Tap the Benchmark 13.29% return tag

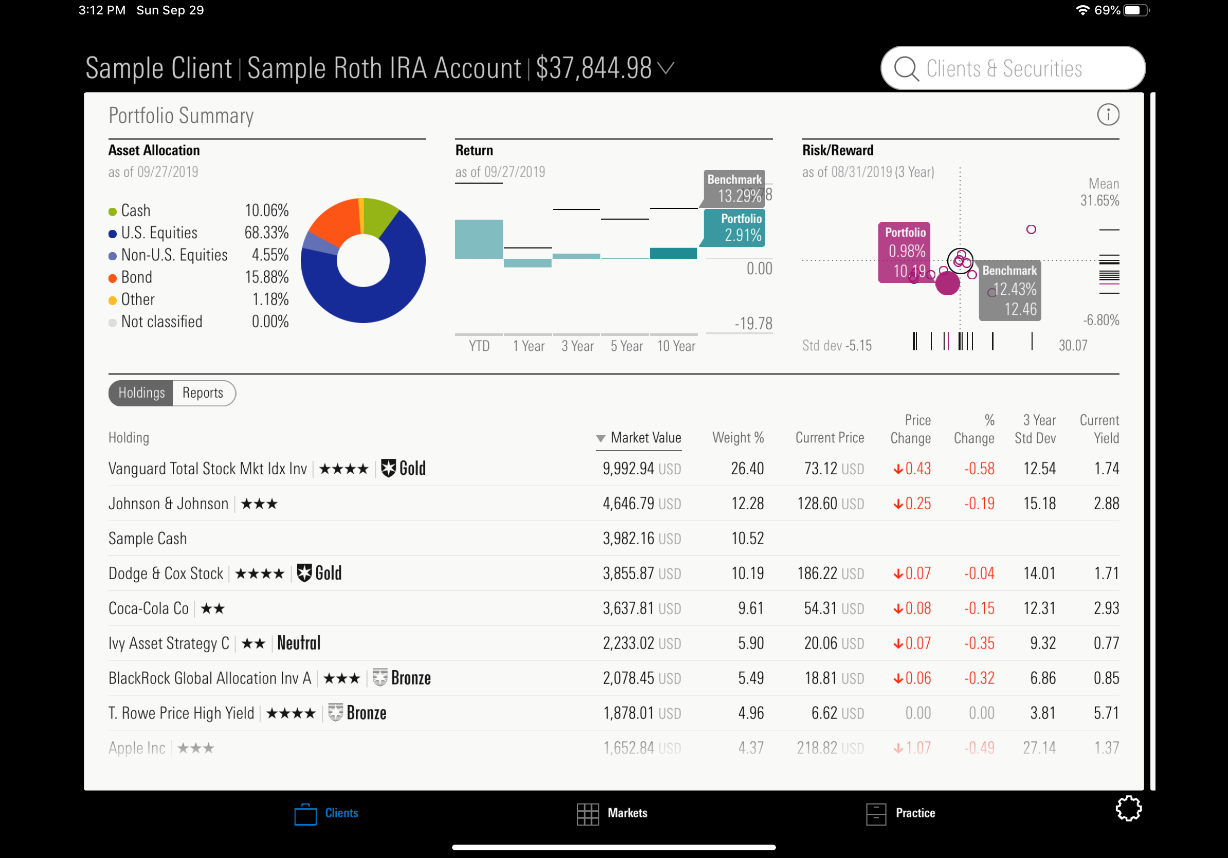[734, 188]
